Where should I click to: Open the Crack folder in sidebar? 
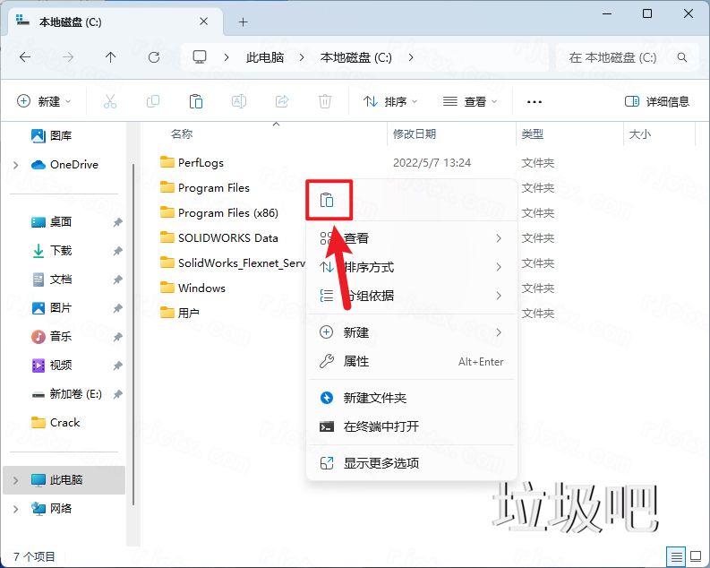[56, 422]
